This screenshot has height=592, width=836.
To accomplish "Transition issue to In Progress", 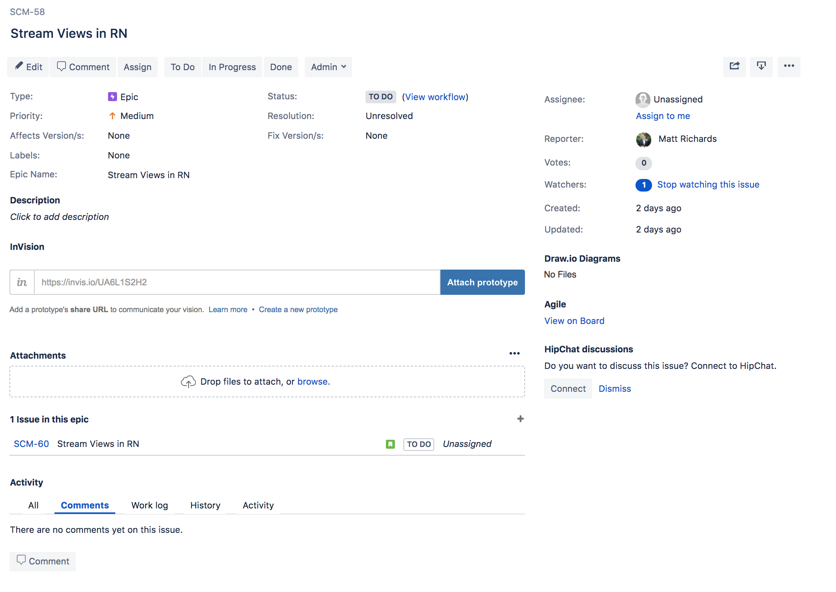I will coord(232,67).
